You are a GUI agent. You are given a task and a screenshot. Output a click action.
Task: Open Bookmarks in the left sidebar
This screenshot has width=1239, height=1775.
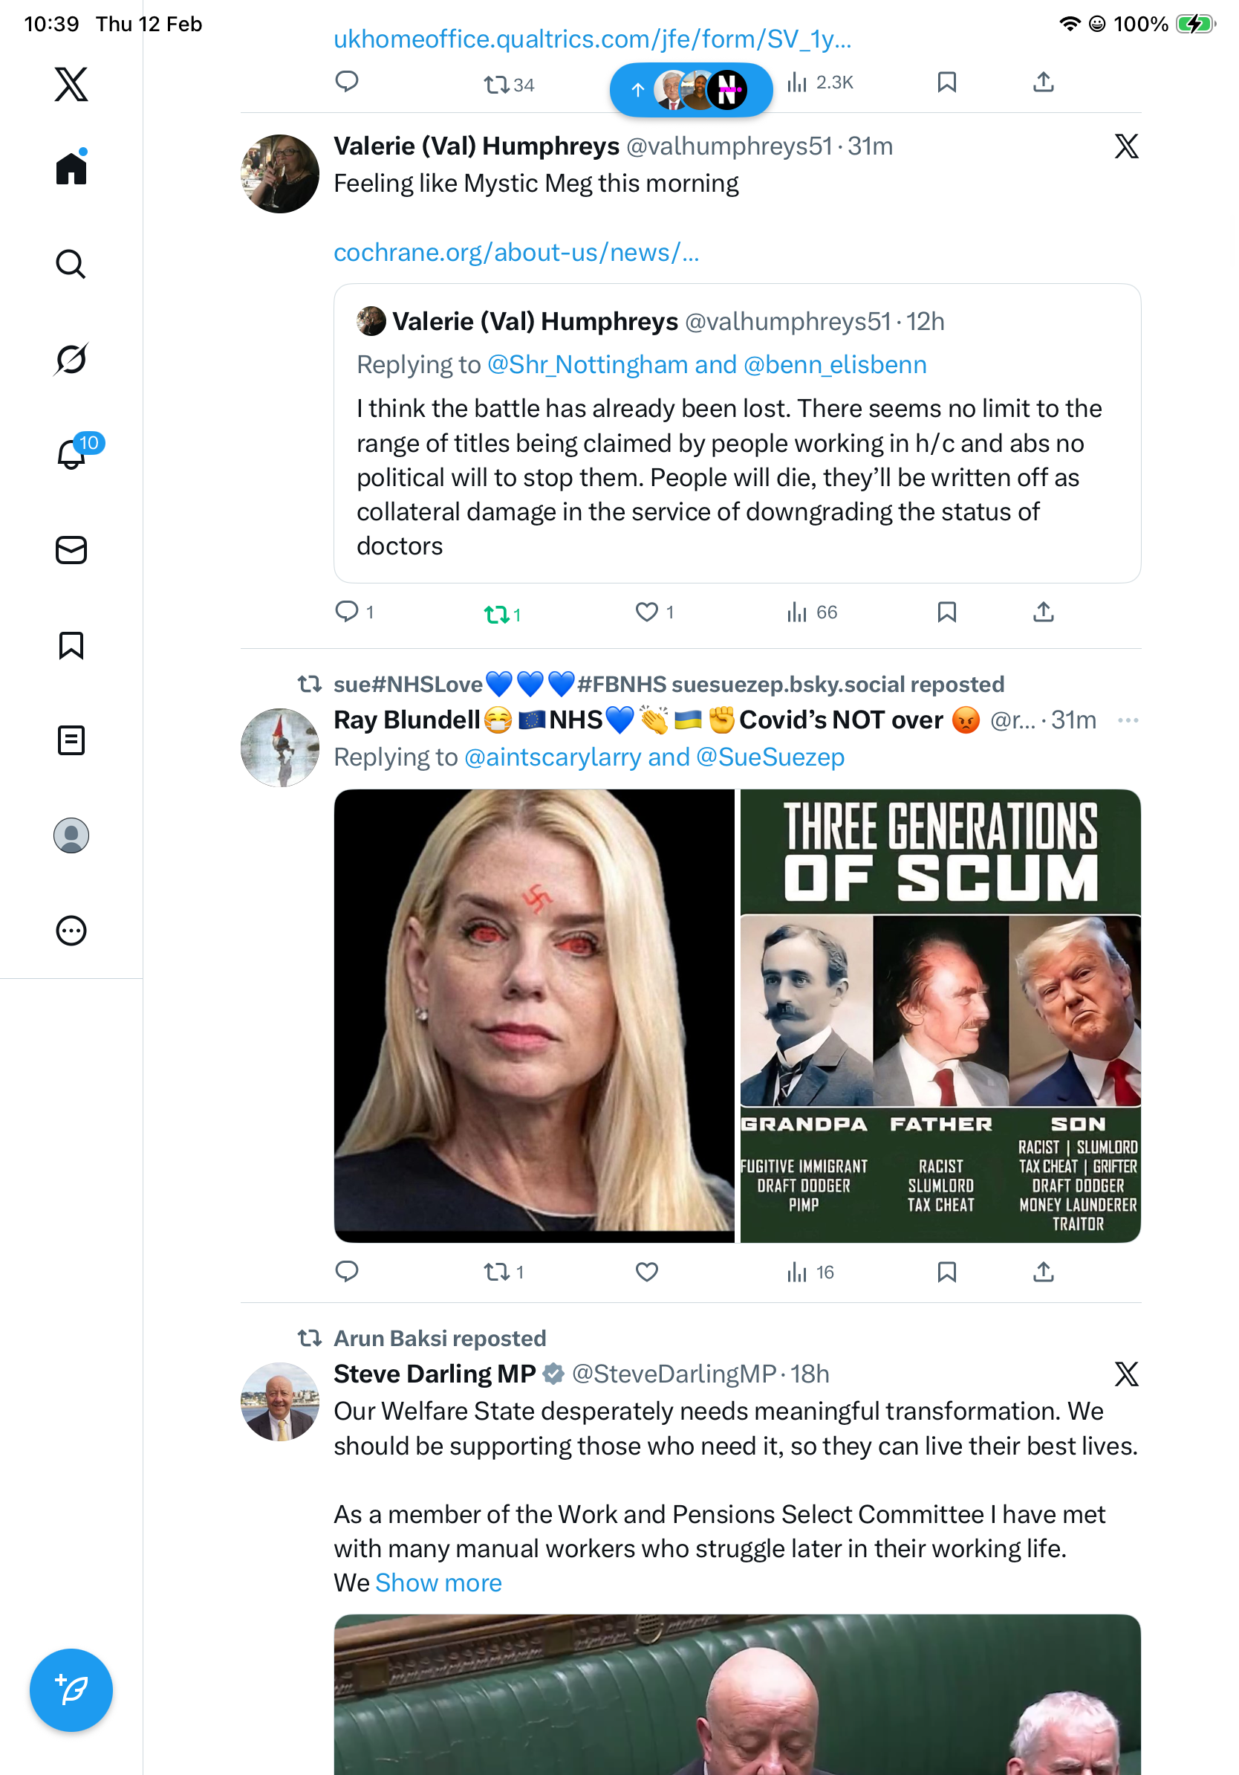tap(71, 645)
